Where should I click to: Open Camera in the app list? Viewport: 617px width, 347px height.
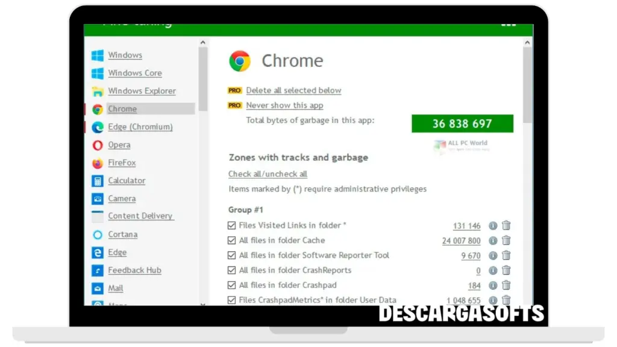point(122,199)
